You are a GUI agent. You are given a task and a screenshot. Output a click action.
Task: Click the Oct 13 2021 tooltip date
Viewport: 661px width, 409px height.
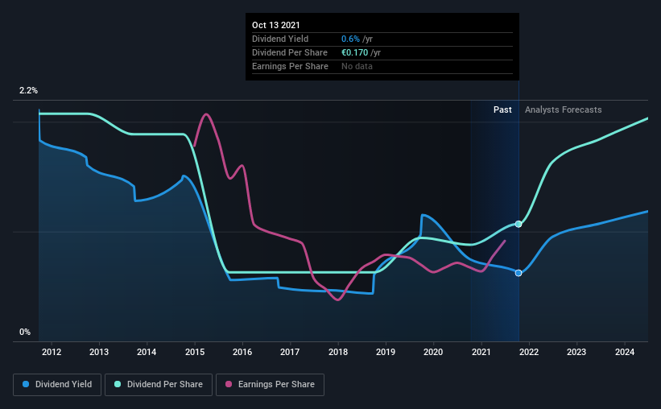point(275,25)
